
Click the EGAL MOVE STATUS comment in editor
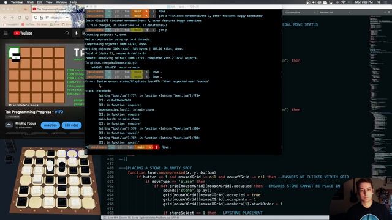(300, 24)
